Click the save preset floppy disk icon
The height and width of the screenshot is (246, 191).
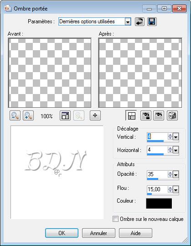pyautogui.click(x=152, y=21)
